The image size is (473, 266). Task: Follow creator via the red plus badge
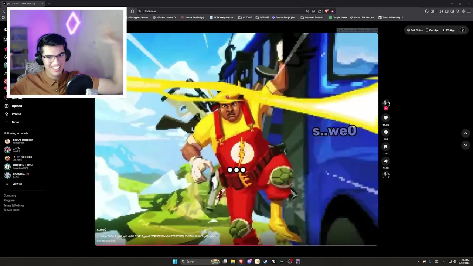(385, 109)
